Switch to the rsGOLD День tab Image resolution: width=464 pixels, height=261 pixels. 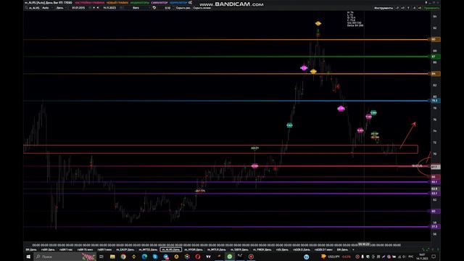coord(302,249)
